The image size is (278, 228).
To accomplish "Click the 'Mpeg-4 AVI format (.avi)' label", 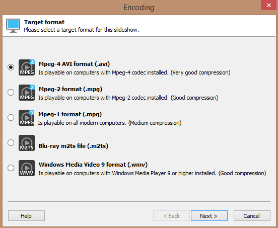I will click(x=75, y=64).
